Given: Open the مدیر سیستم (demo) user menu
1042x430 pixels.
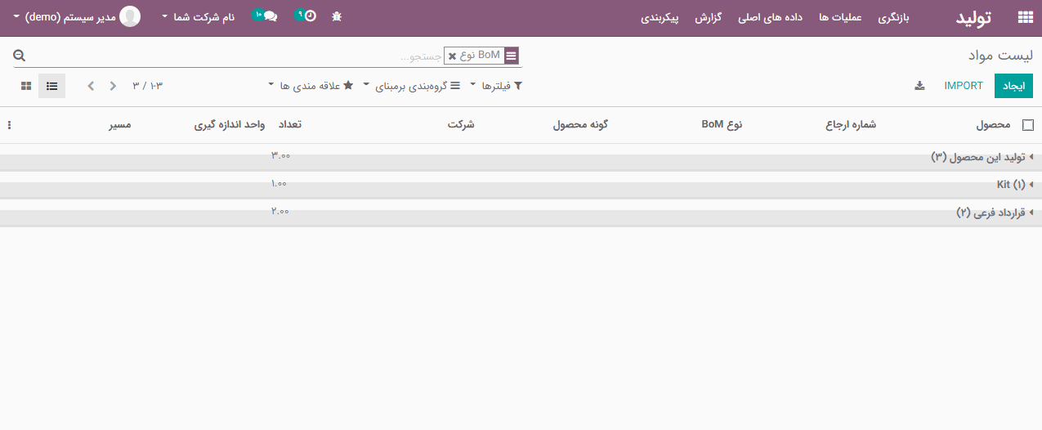Looking at the screenshot, I should coord(78,16).
